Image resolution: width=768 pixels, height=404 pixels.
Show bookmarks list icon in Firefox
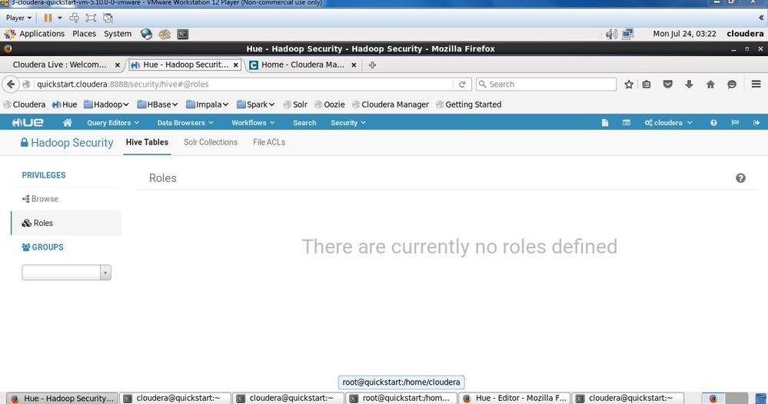(x=647, y=84)
